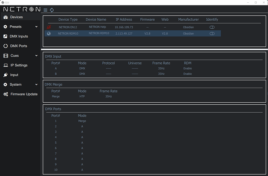Click the NETRON logo

click(22, 9)
